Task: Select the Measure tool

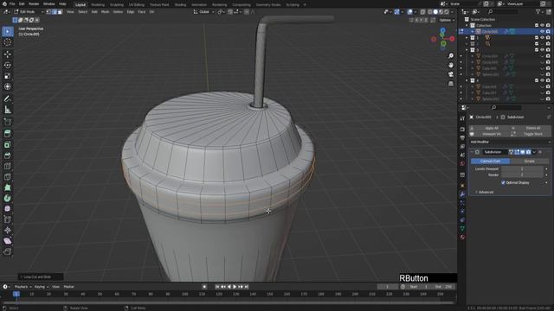Action: coord(8,110)
